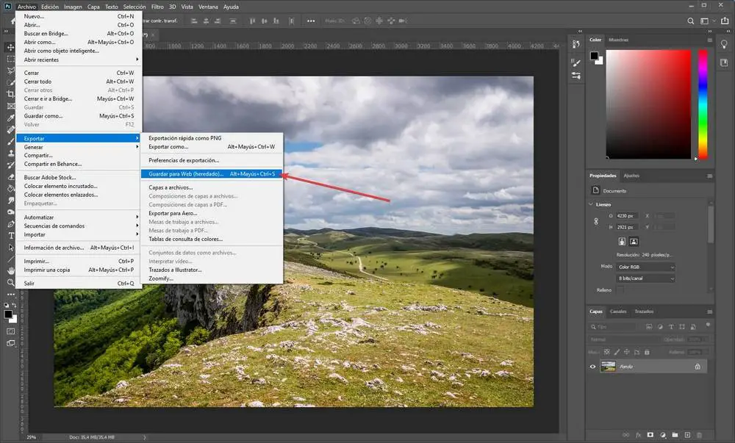Choose Guardar para Web (heredado)

[x=212, y=173]
